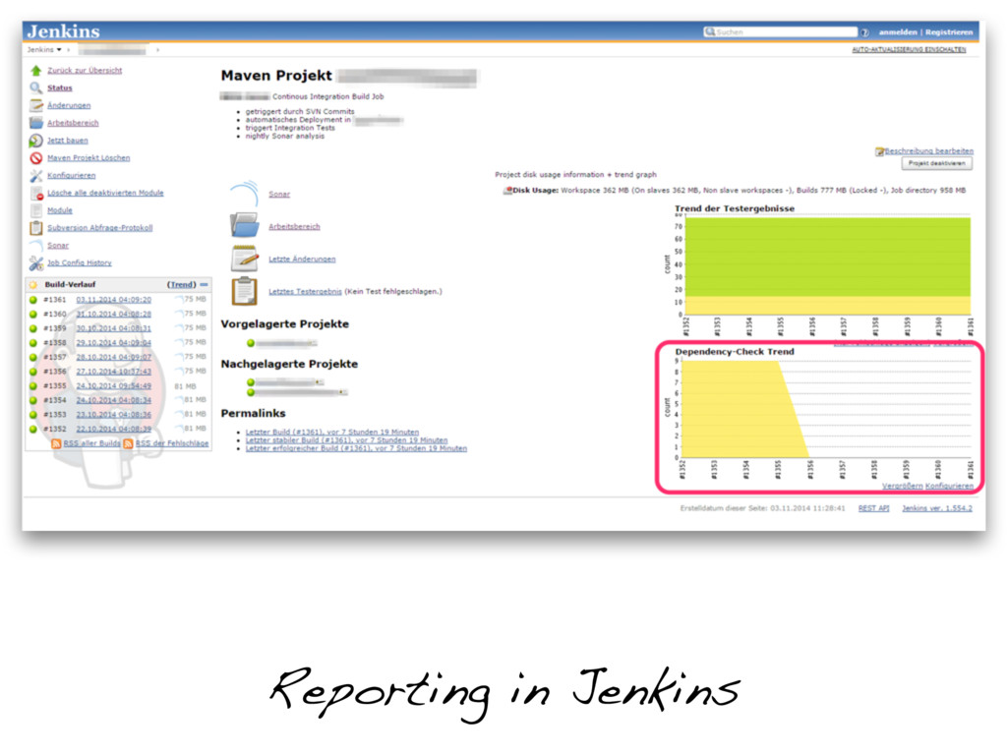Open build dated 22.10.2014 04:08:39
The image size is (1007, 755).
click(114, 429)
